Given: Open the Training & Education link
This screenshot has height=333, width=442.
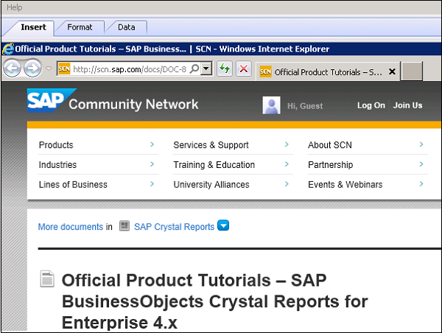Looking at the screenshot, I should (214, 165).
